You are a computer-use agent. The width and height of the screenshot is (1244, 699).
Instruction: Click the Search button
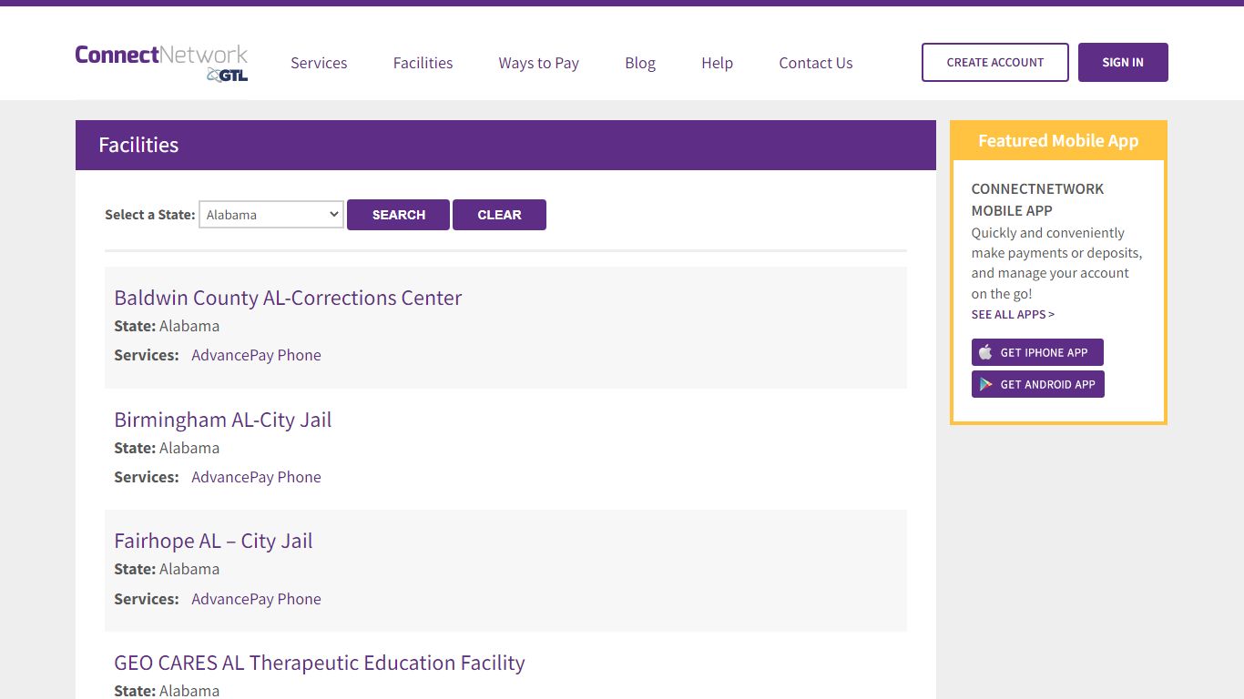tap(398, 215)
